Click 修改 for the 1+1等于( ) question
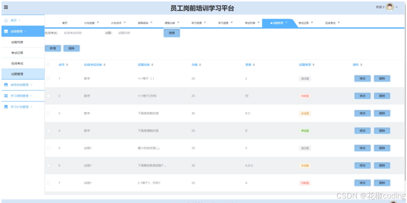Image resolution: width=407 pixels, height=203 pixels. click(362, 79)
